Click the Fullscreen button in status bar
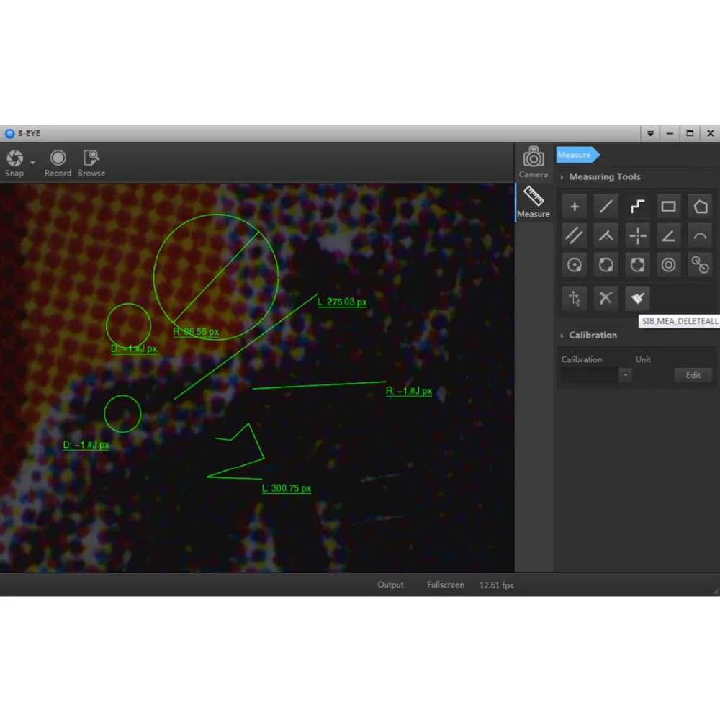Viewport: 720px width, 720px height. pyautogui.click(x=446, y=585)
